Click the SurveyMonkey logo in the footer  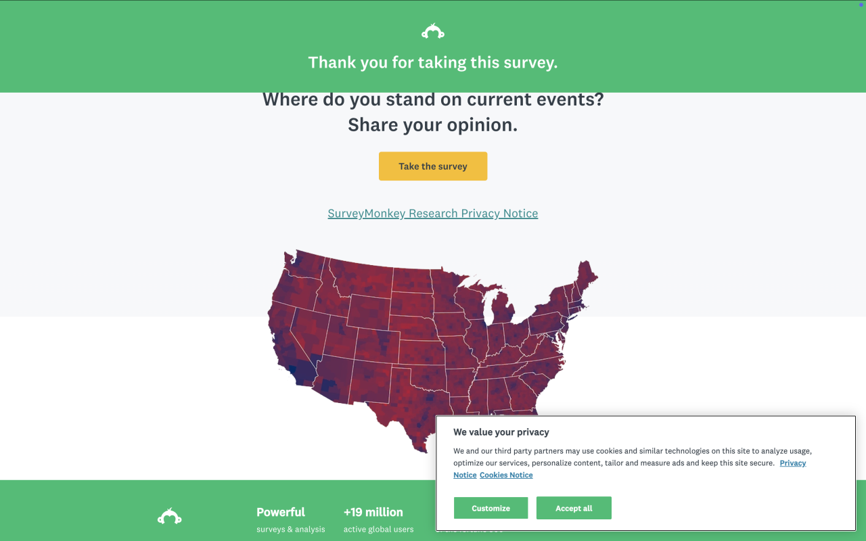click(169, 517)
